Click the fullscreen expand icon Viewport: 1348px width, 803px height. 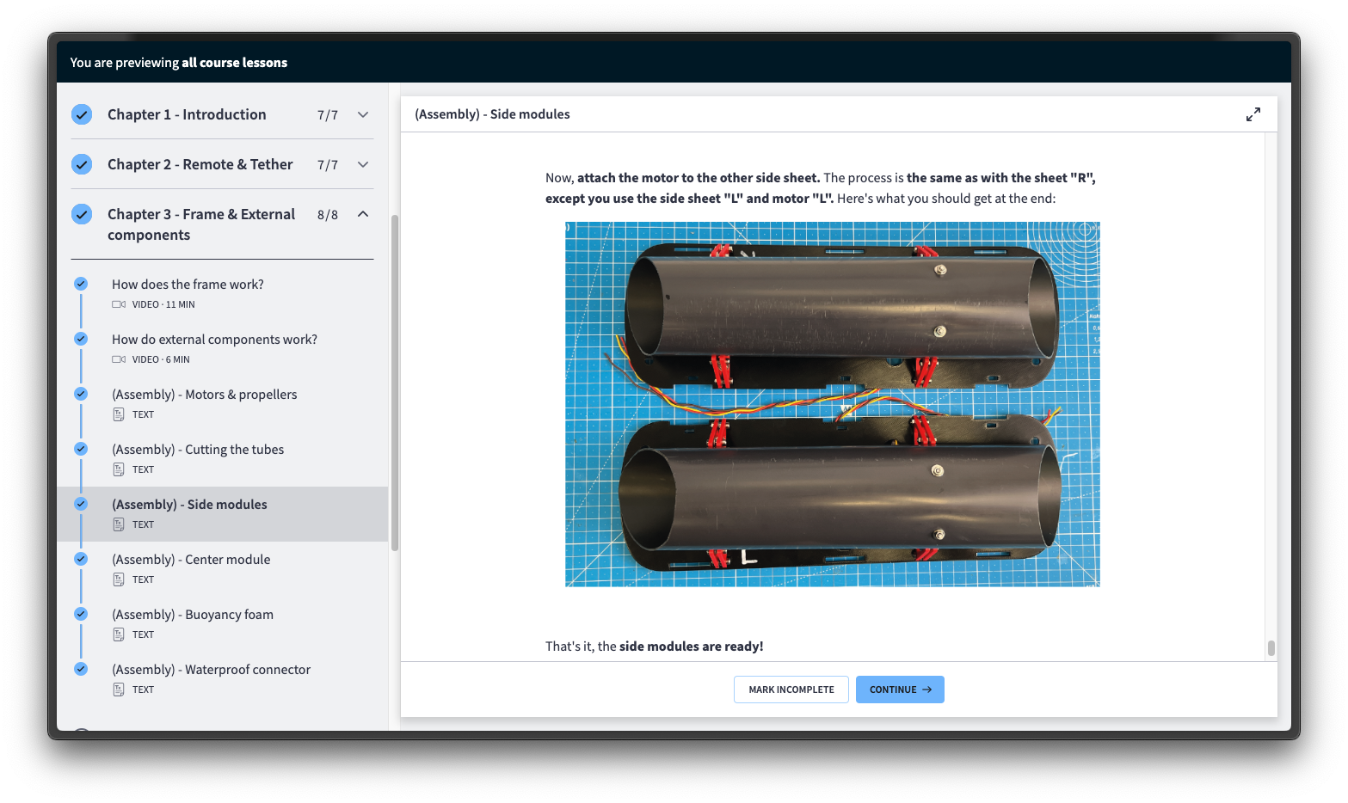pyautogui.click(x=1253, y=114)
